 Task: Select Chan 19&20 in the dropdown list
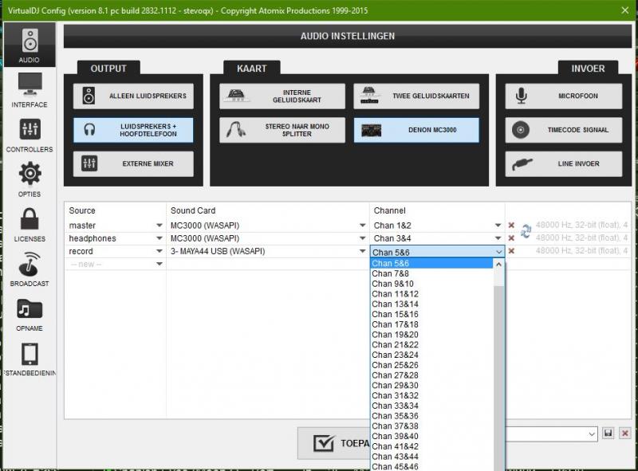[432, 335]
